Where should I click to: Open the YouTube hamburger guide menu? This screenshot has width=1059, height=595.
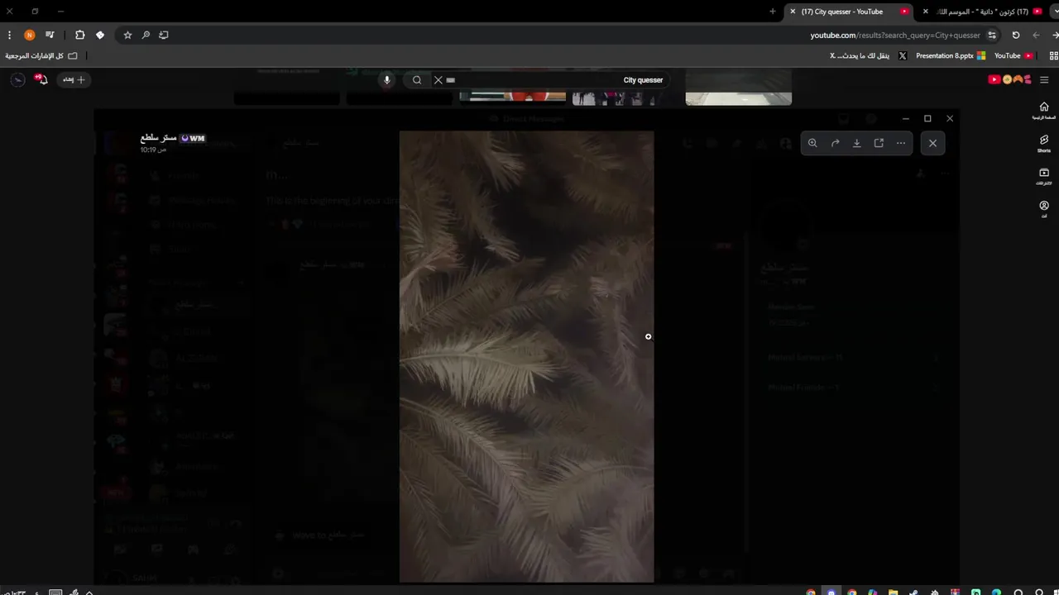pos(1044,80)
